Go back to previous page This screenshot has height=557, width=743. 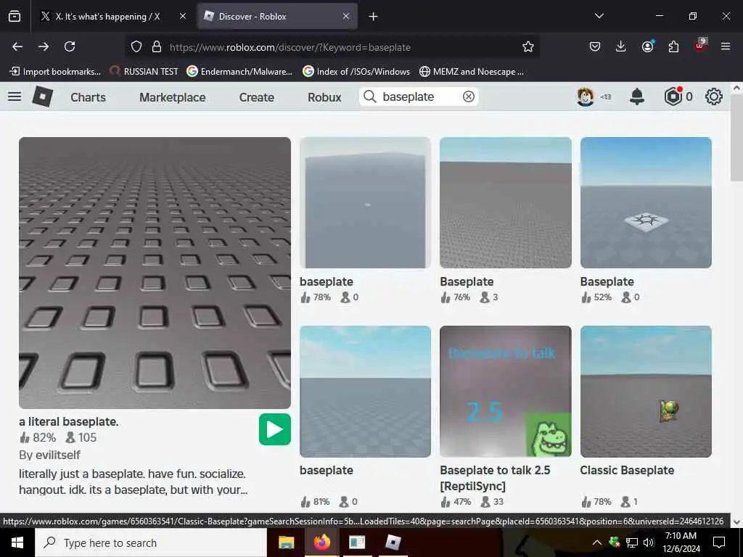(17, 46)
